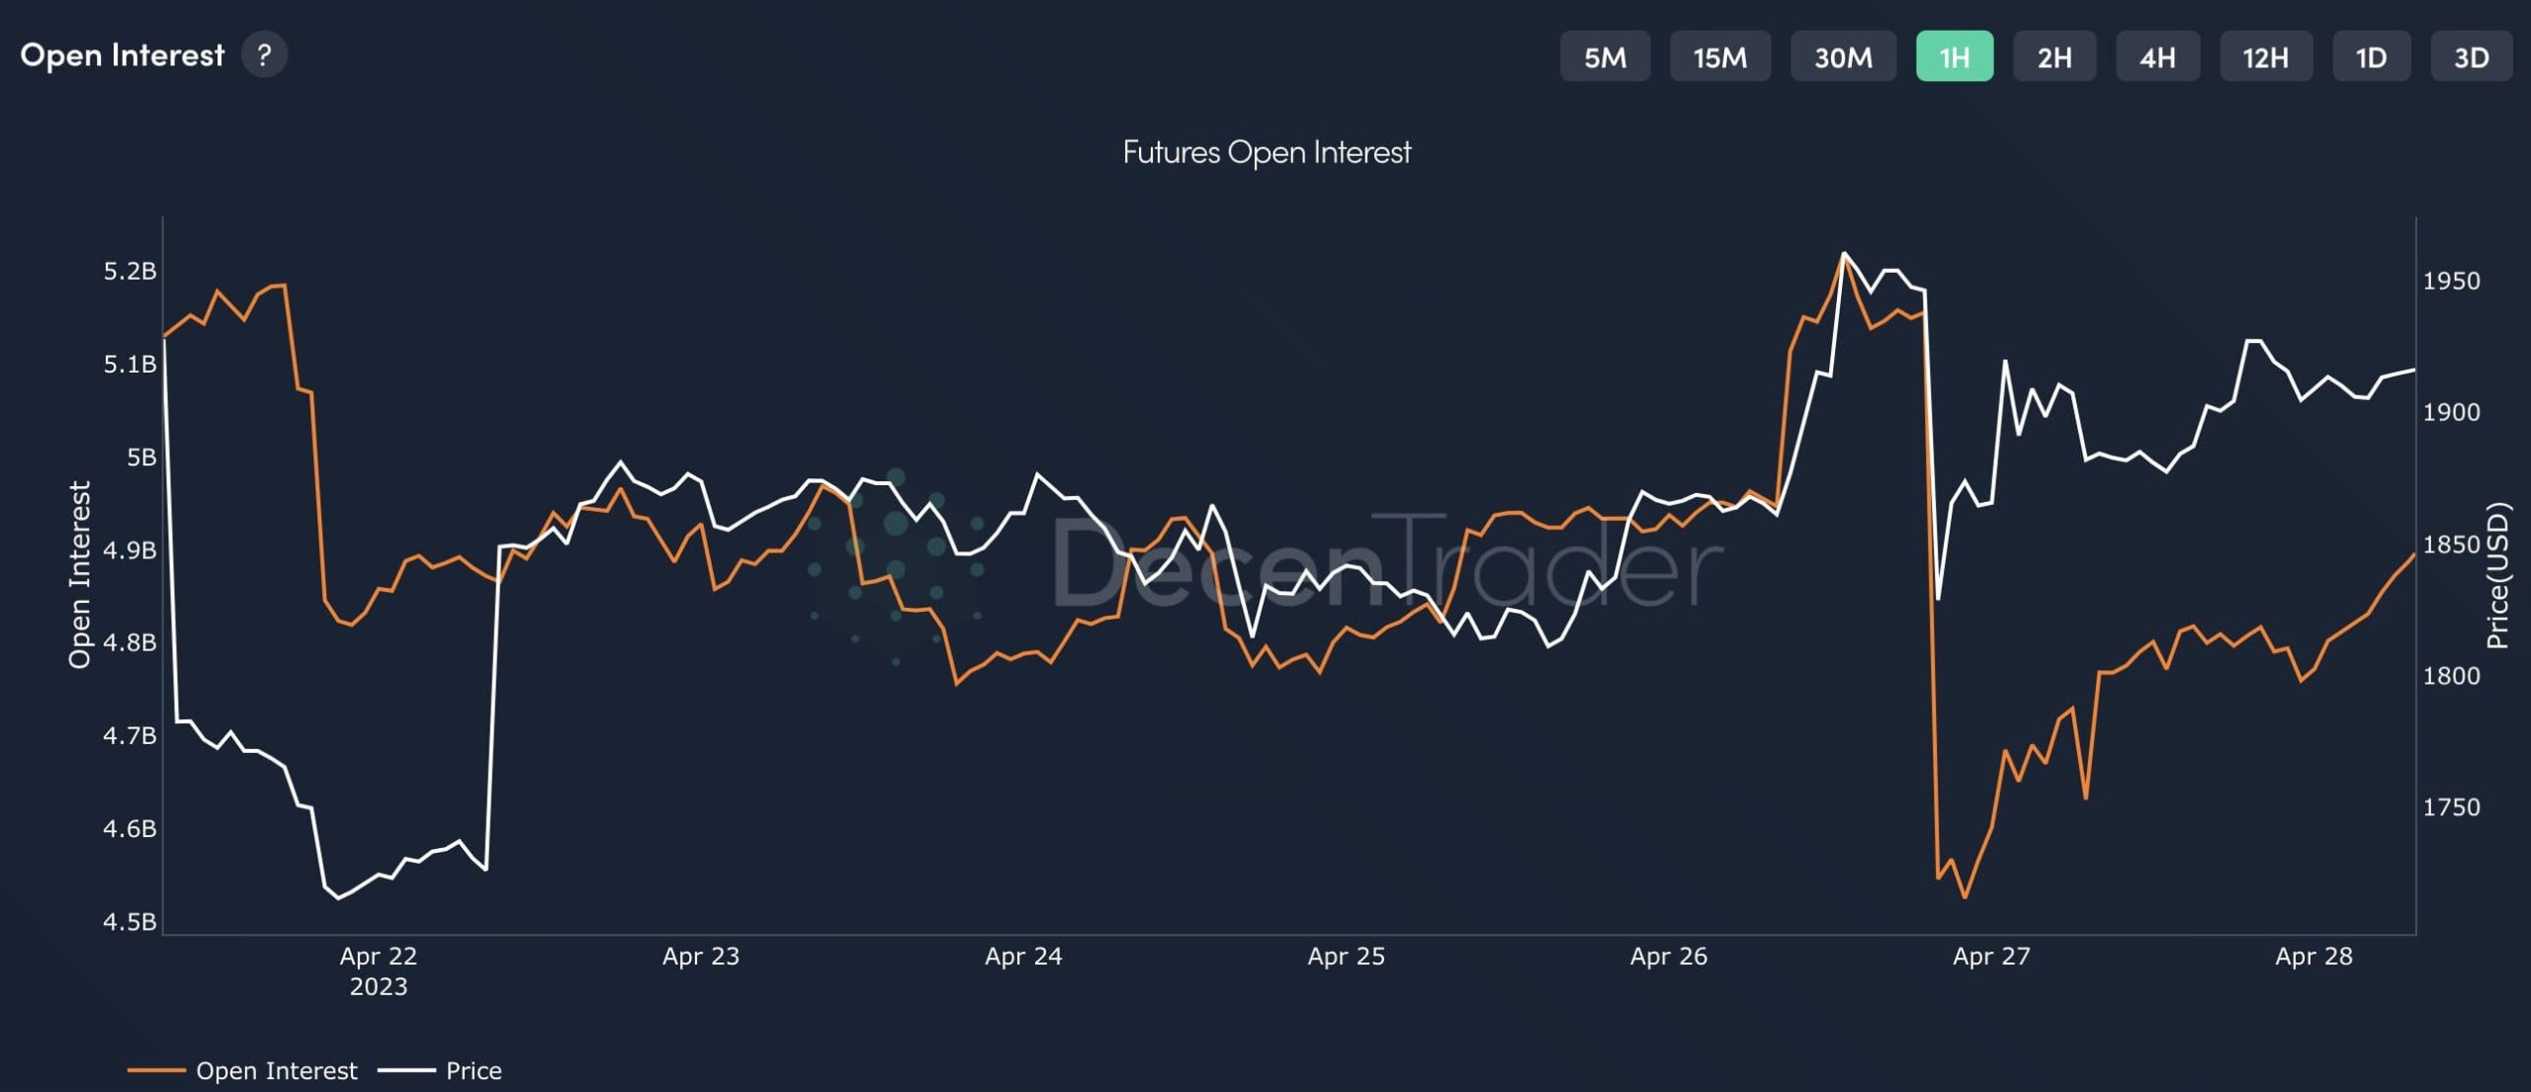The height and width of the screenshot is (1092, 2531).
Task: Select the 2H timeframe option
Action: pyautogui.click(x=2053, y=57)
